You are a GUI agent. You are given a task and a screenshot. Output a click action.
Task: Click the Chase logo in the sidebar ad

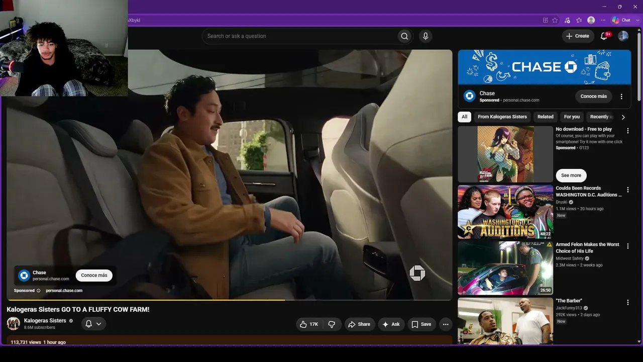[470, 96]
